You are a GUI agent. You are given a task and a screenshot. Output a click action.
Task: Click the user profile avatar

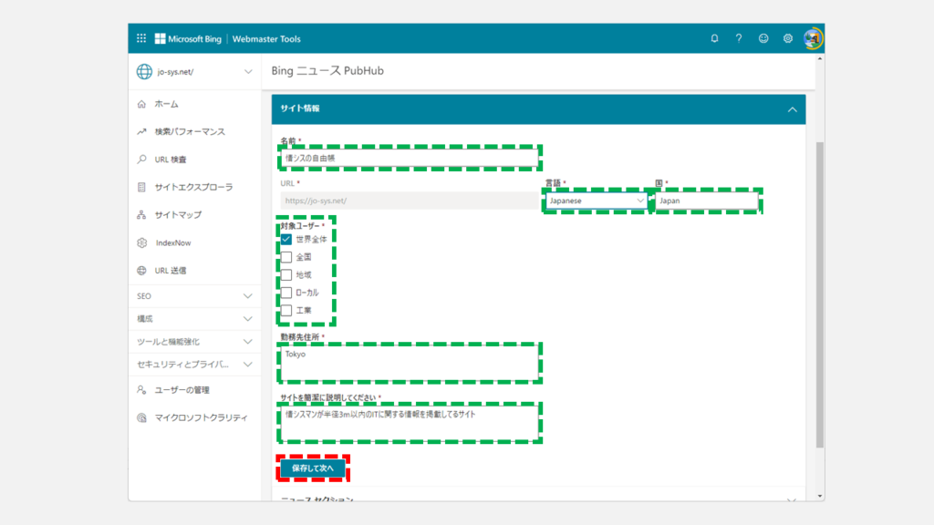pos(813,39)
